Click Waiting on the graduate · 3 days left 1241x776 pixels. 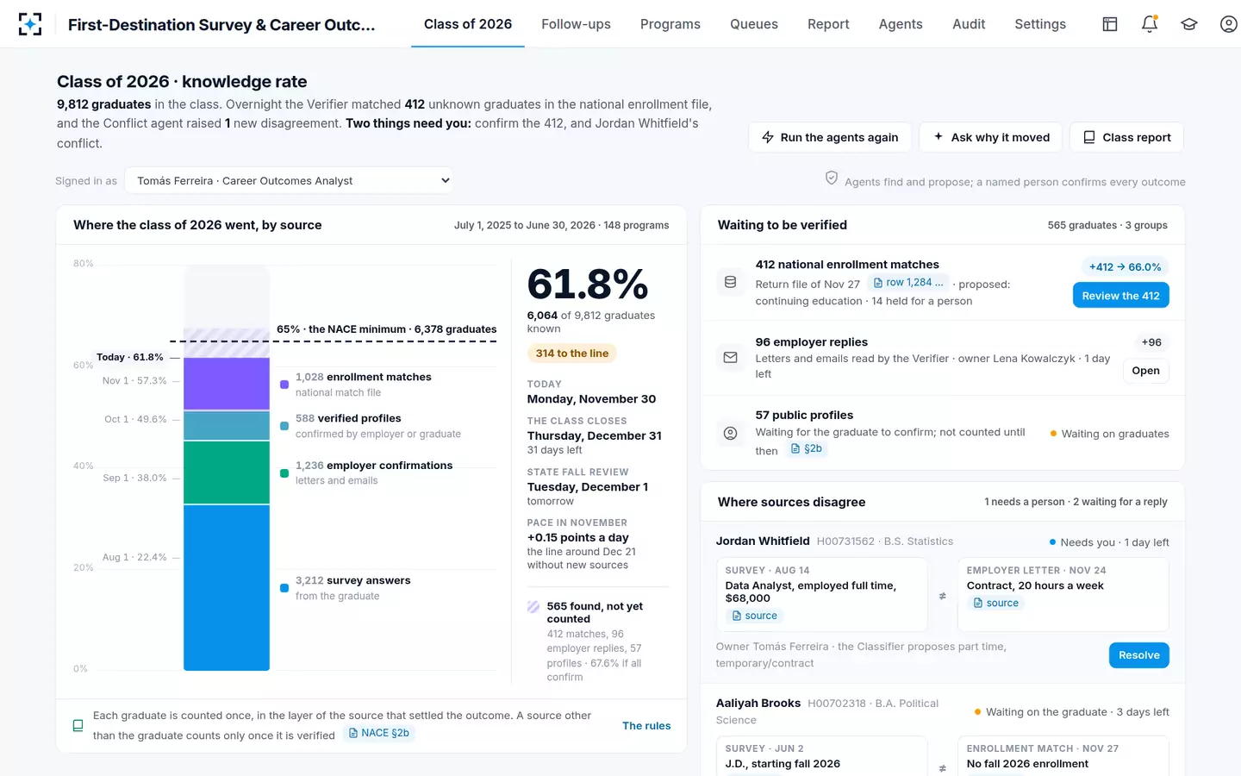click(1071, 712)
